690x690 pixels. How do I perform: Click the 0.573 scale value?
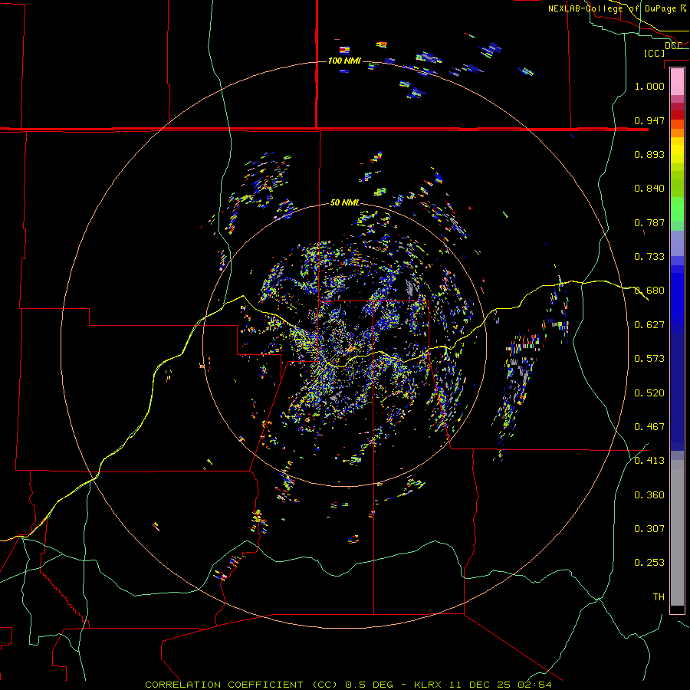click(x=649, y=359)
